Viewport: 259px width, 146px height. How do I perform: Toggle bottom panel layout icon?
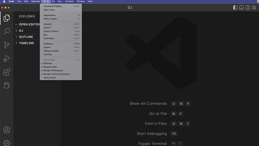tap(241, 8)
